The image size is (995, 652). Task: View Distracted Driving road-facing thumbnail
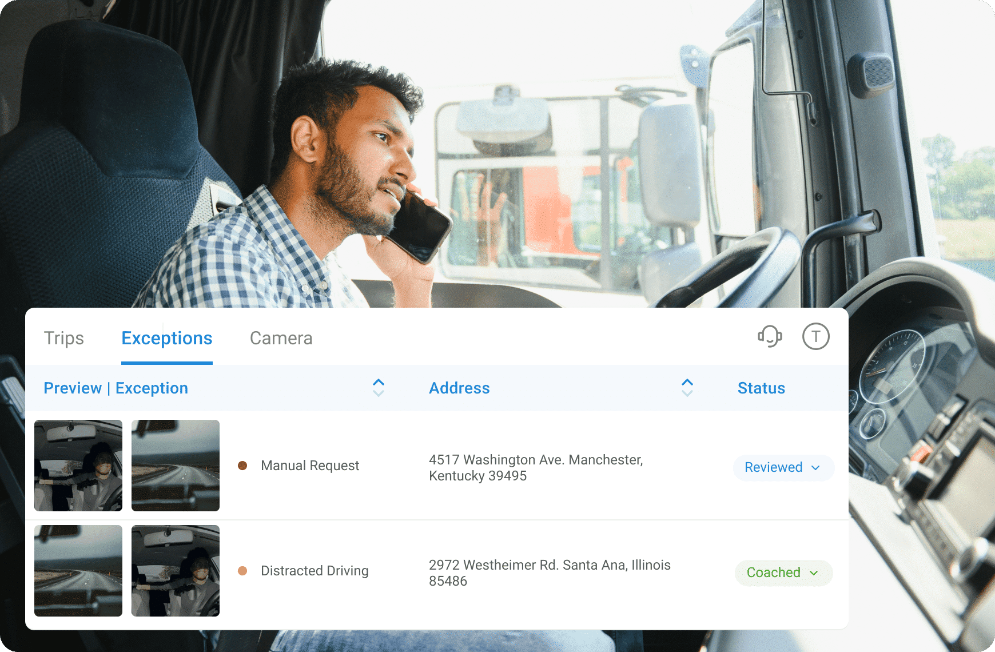coord(78,571)
